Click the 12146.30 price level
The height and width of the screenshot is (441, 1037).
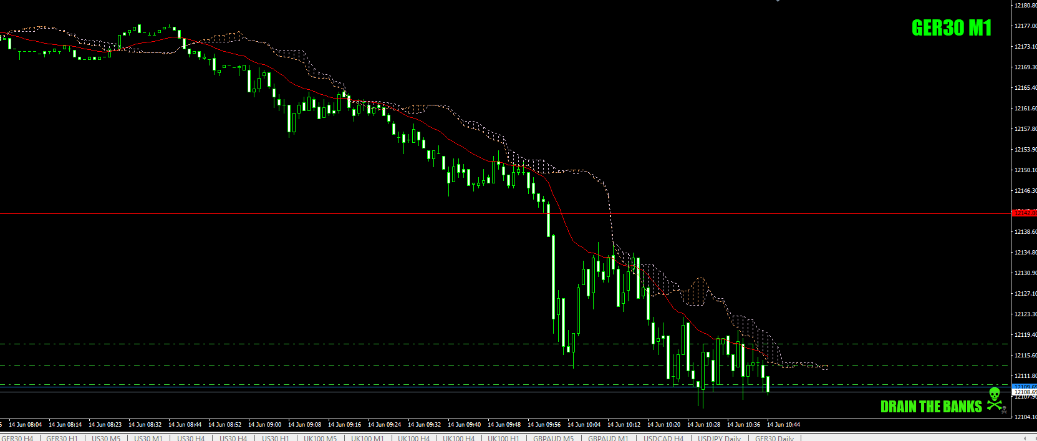pos(1026,190)
